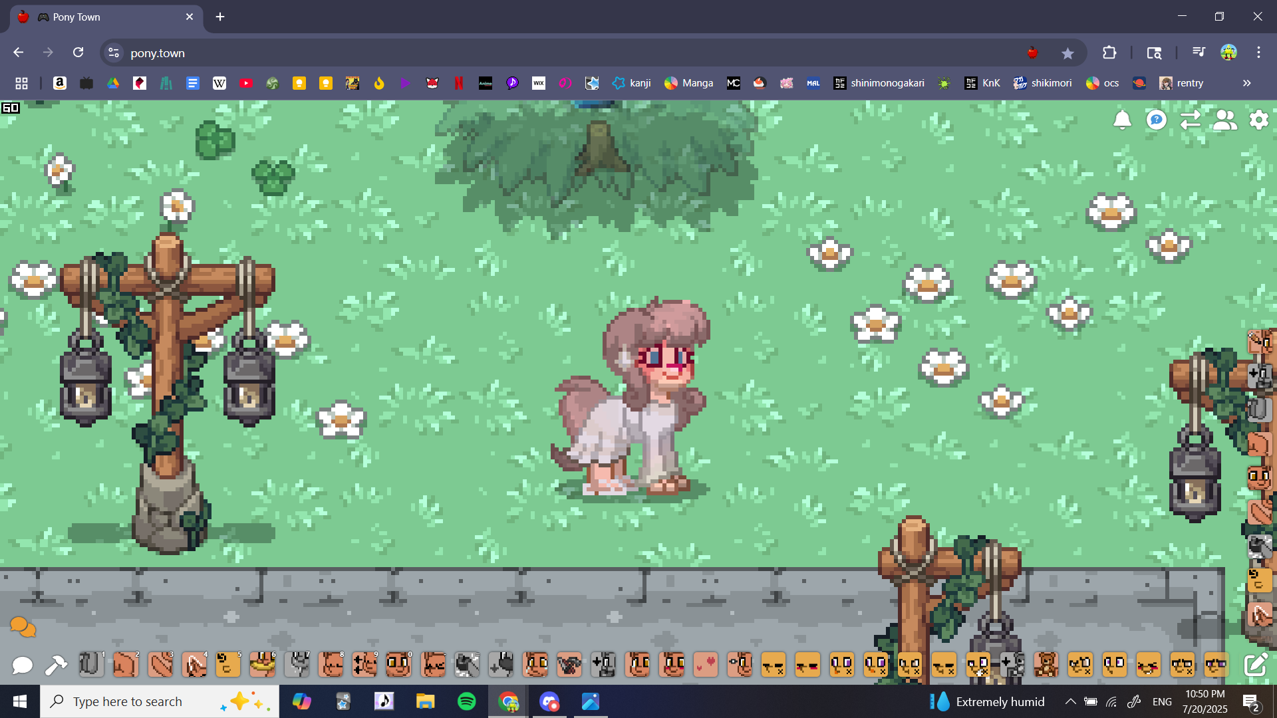
Task: Select action slot number 5
Action: pyautogui.click(x=228, y=665)
